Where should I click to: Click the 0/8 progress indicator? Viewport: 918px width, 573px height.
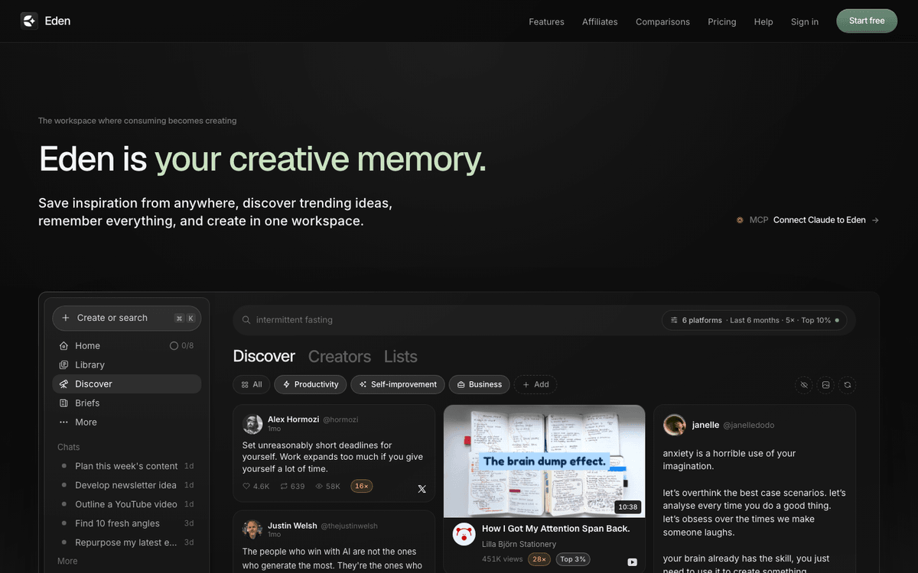click(181, 345)
